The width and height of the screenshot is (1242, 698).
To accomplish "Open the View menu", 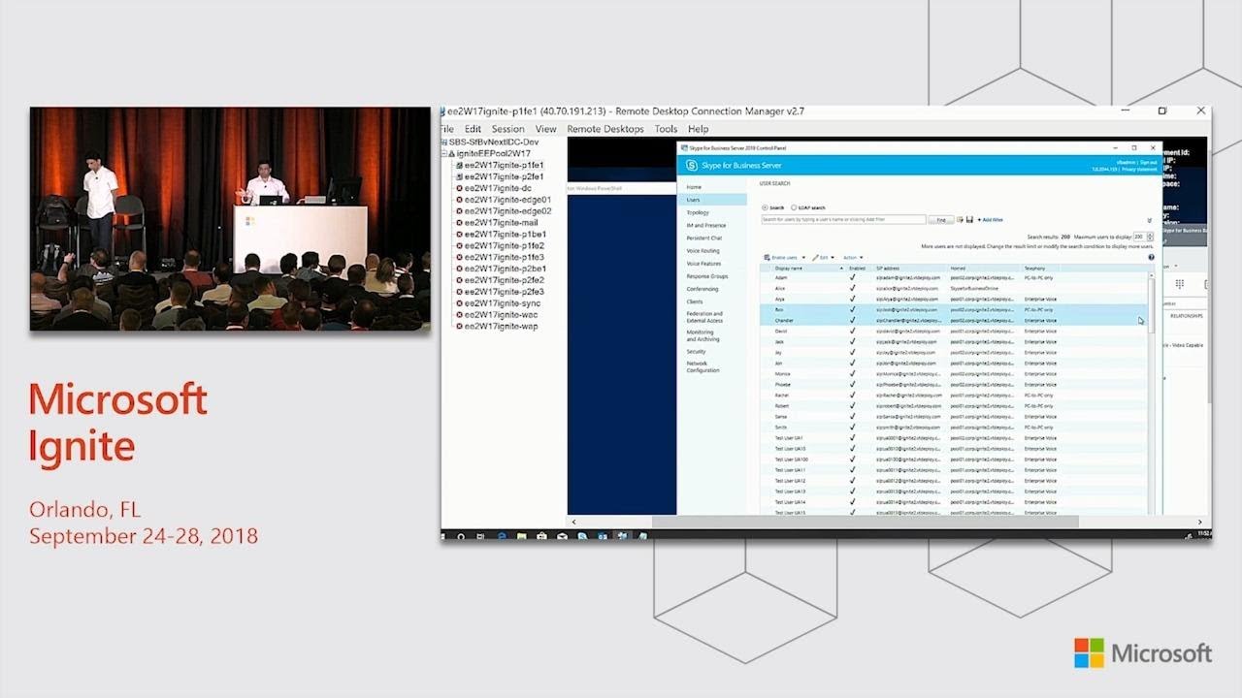I will click(546, 129).
